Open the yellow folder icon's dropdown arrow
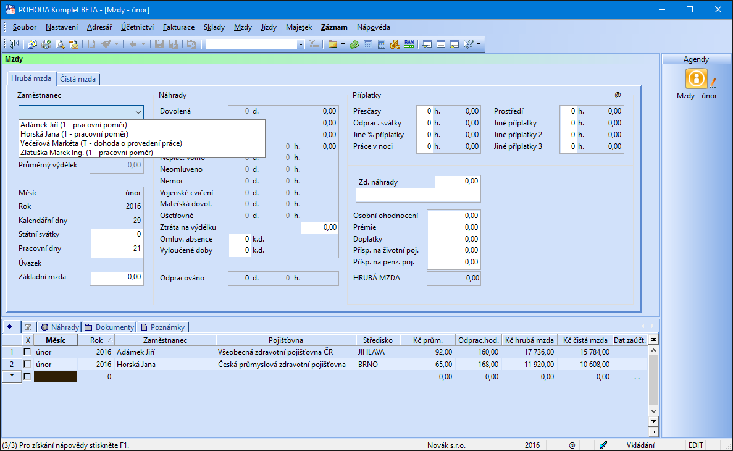Screen dimensions: 733x451 (x=343, y=44)
